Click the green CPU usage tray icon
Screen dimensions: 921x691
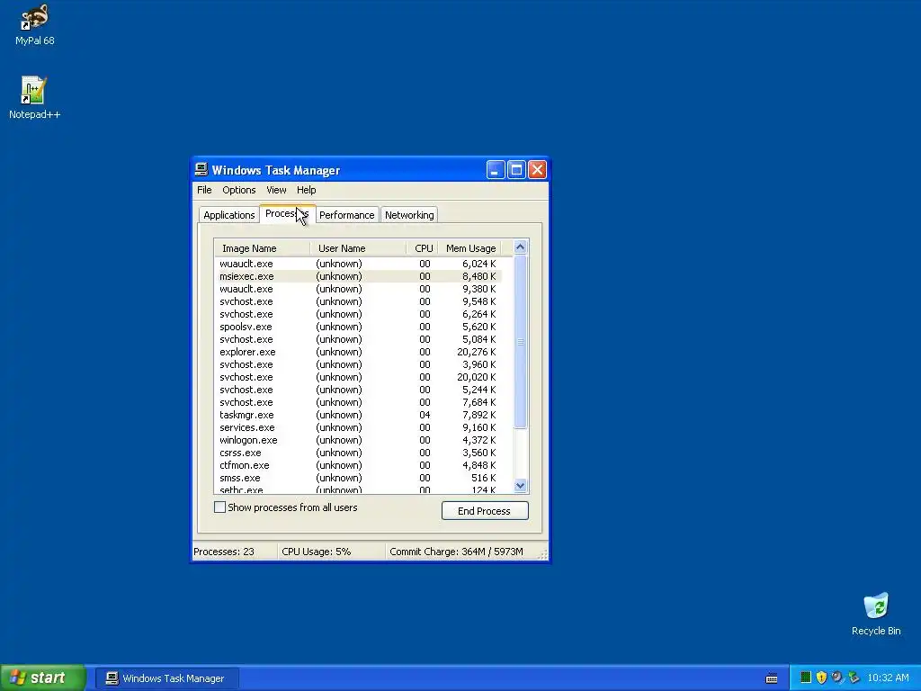[x=806, y=678]
